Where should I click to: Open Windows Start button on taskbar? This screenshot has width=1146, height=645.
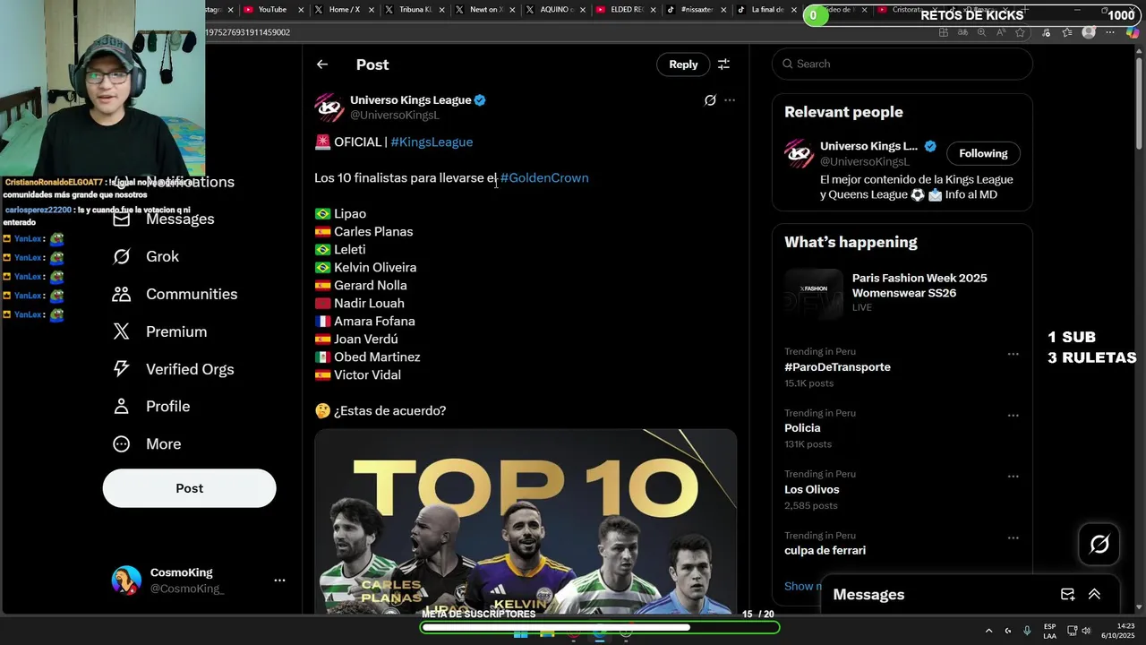tap(520, 633)
